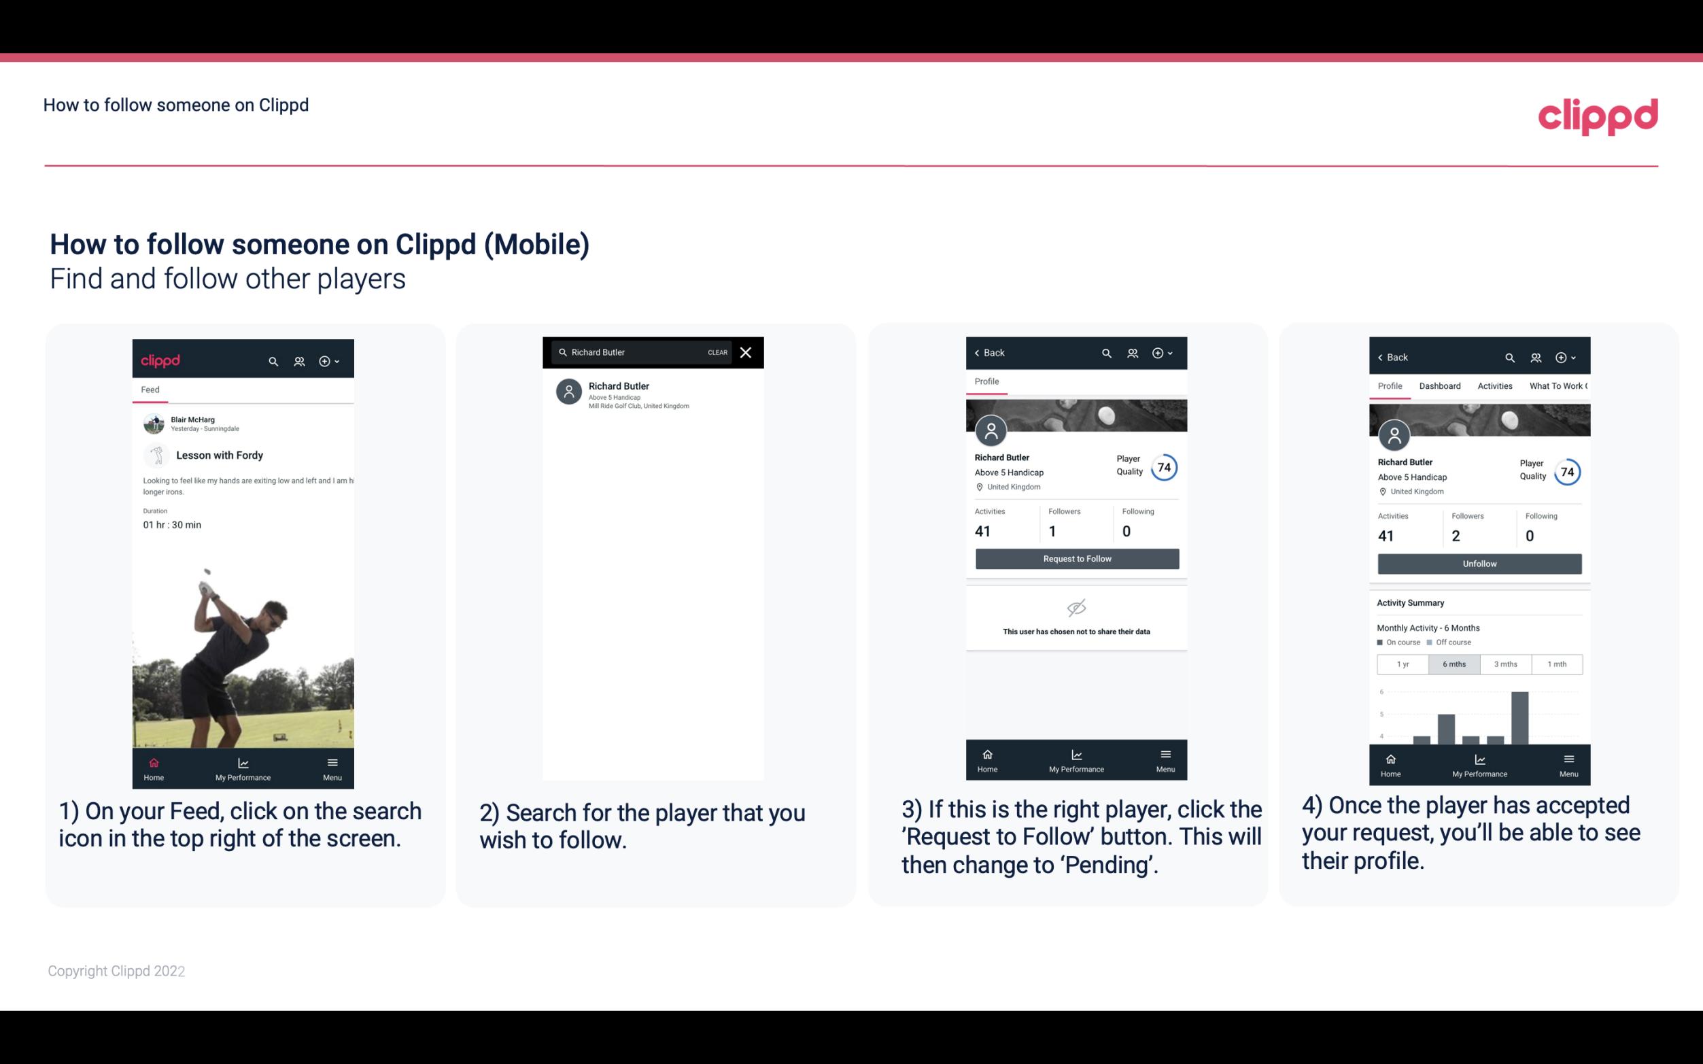This screenshot has width=1703, height=1064.
Task: Click the user profile icon top navigation
Action: (298, 360)
